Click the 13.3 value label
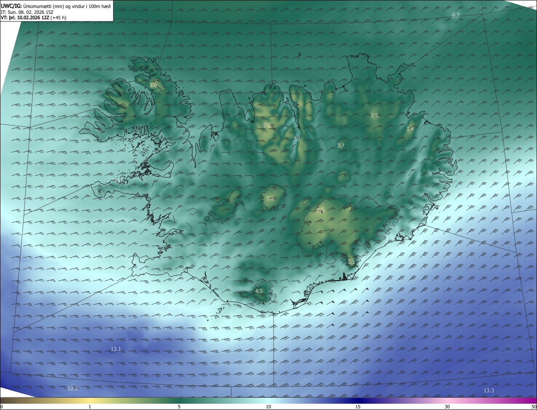 [489, 390]
